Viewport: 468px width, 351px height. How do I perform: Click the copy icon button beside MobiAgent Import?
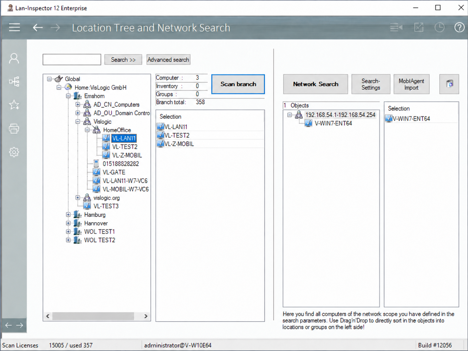coord(449,84)
